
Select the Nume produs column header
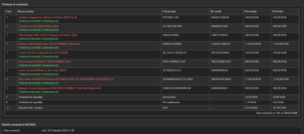pos(26,12)
